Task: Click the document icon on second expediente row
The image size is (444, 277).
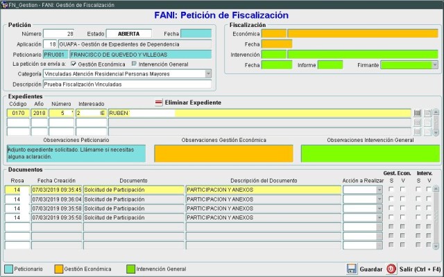Action: pyautogui.click(x=428, y=123)
